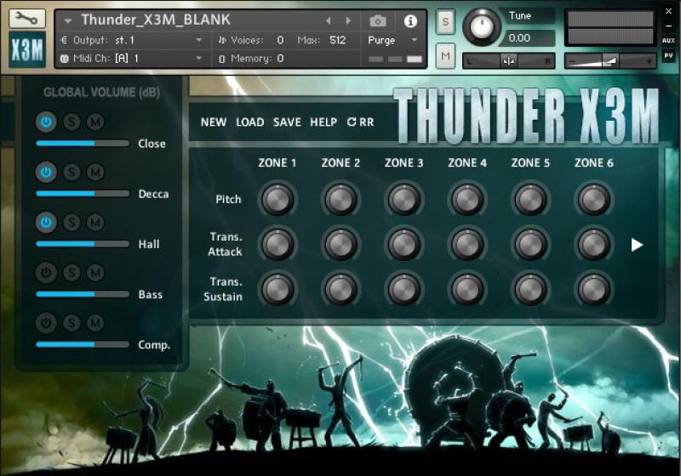Viewport: 681px width, 476px height.
Task: Go to next instrument preset arrow
Action: click(348, 20)
